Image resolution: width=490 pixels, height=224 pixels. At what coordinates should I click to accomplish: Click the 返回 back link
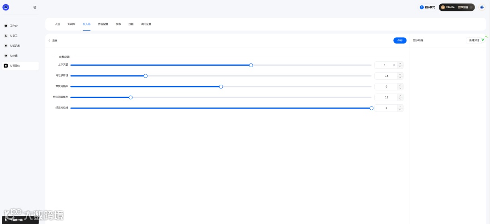click(x=54, y=40)
